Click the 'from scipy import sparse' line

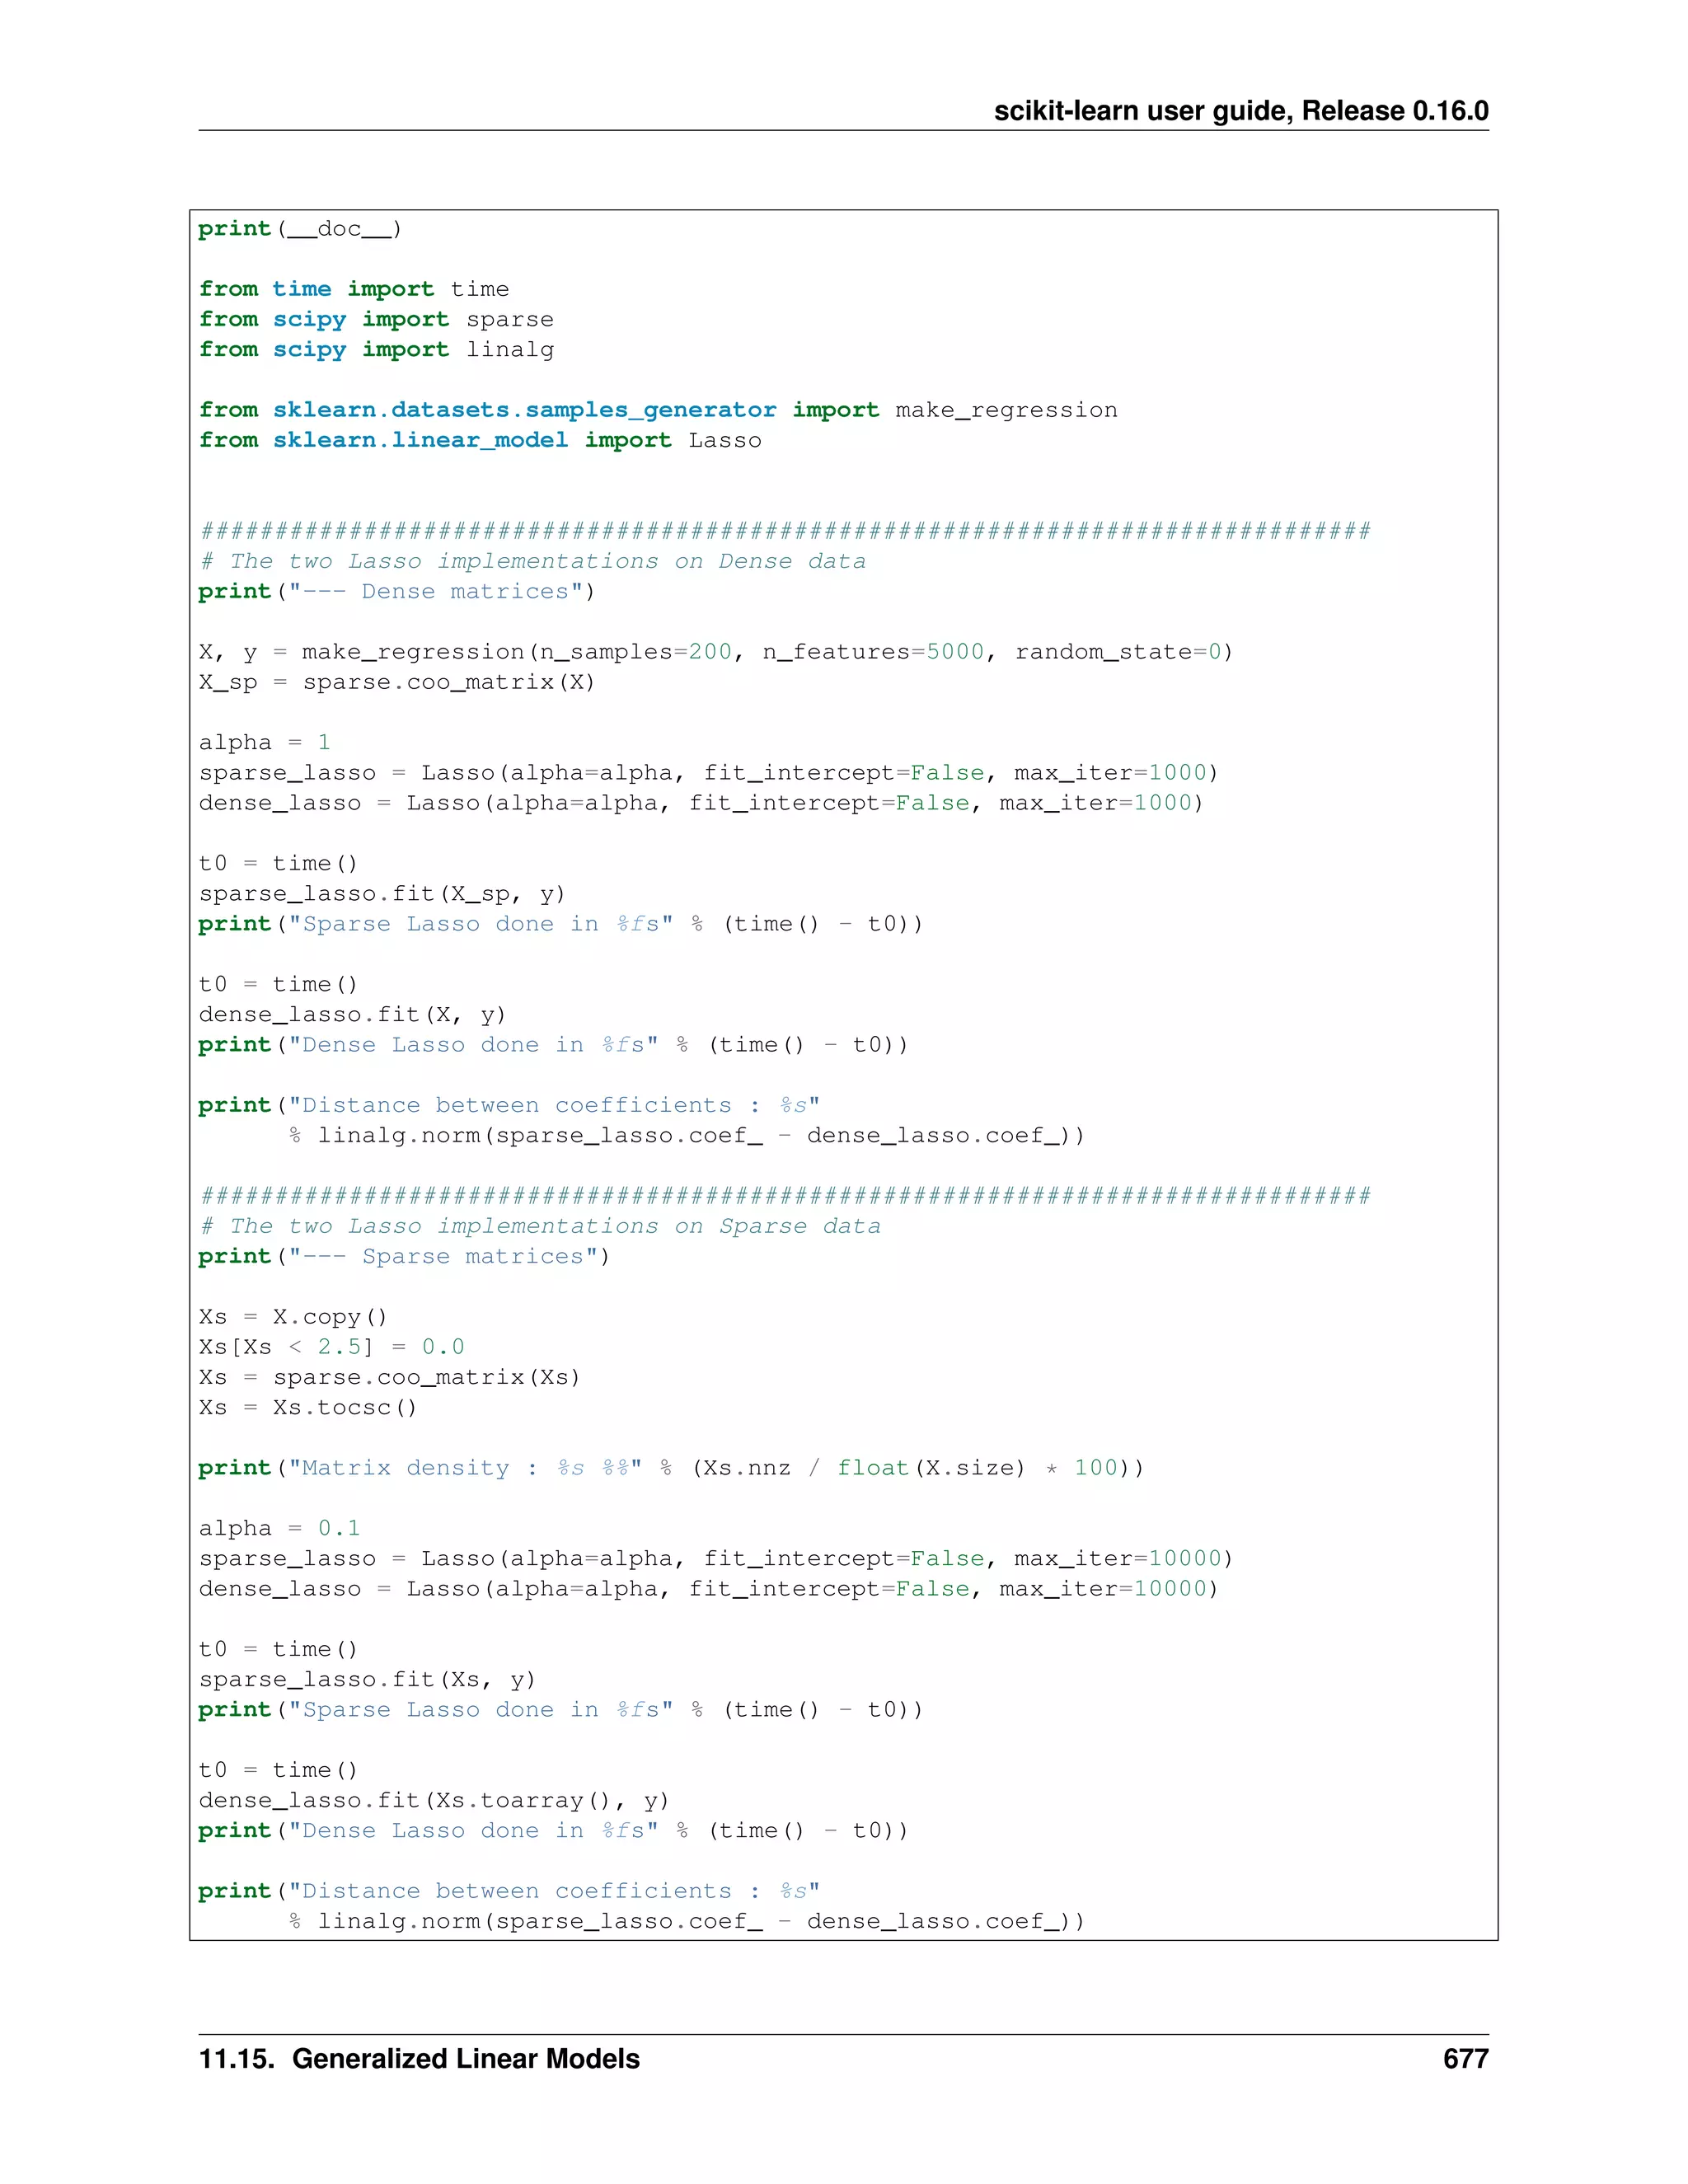[x=376, y=319]
